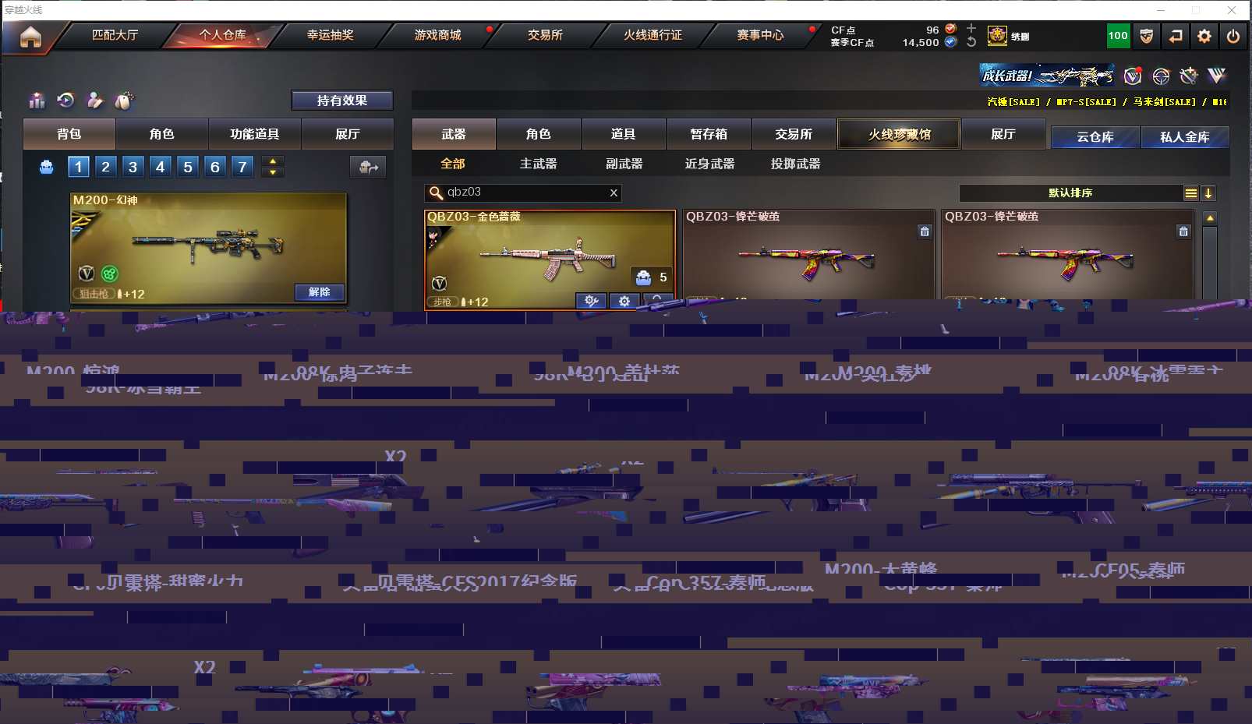Select backpack slot 3
The image size is (1252, 724).
coord(133,167)
